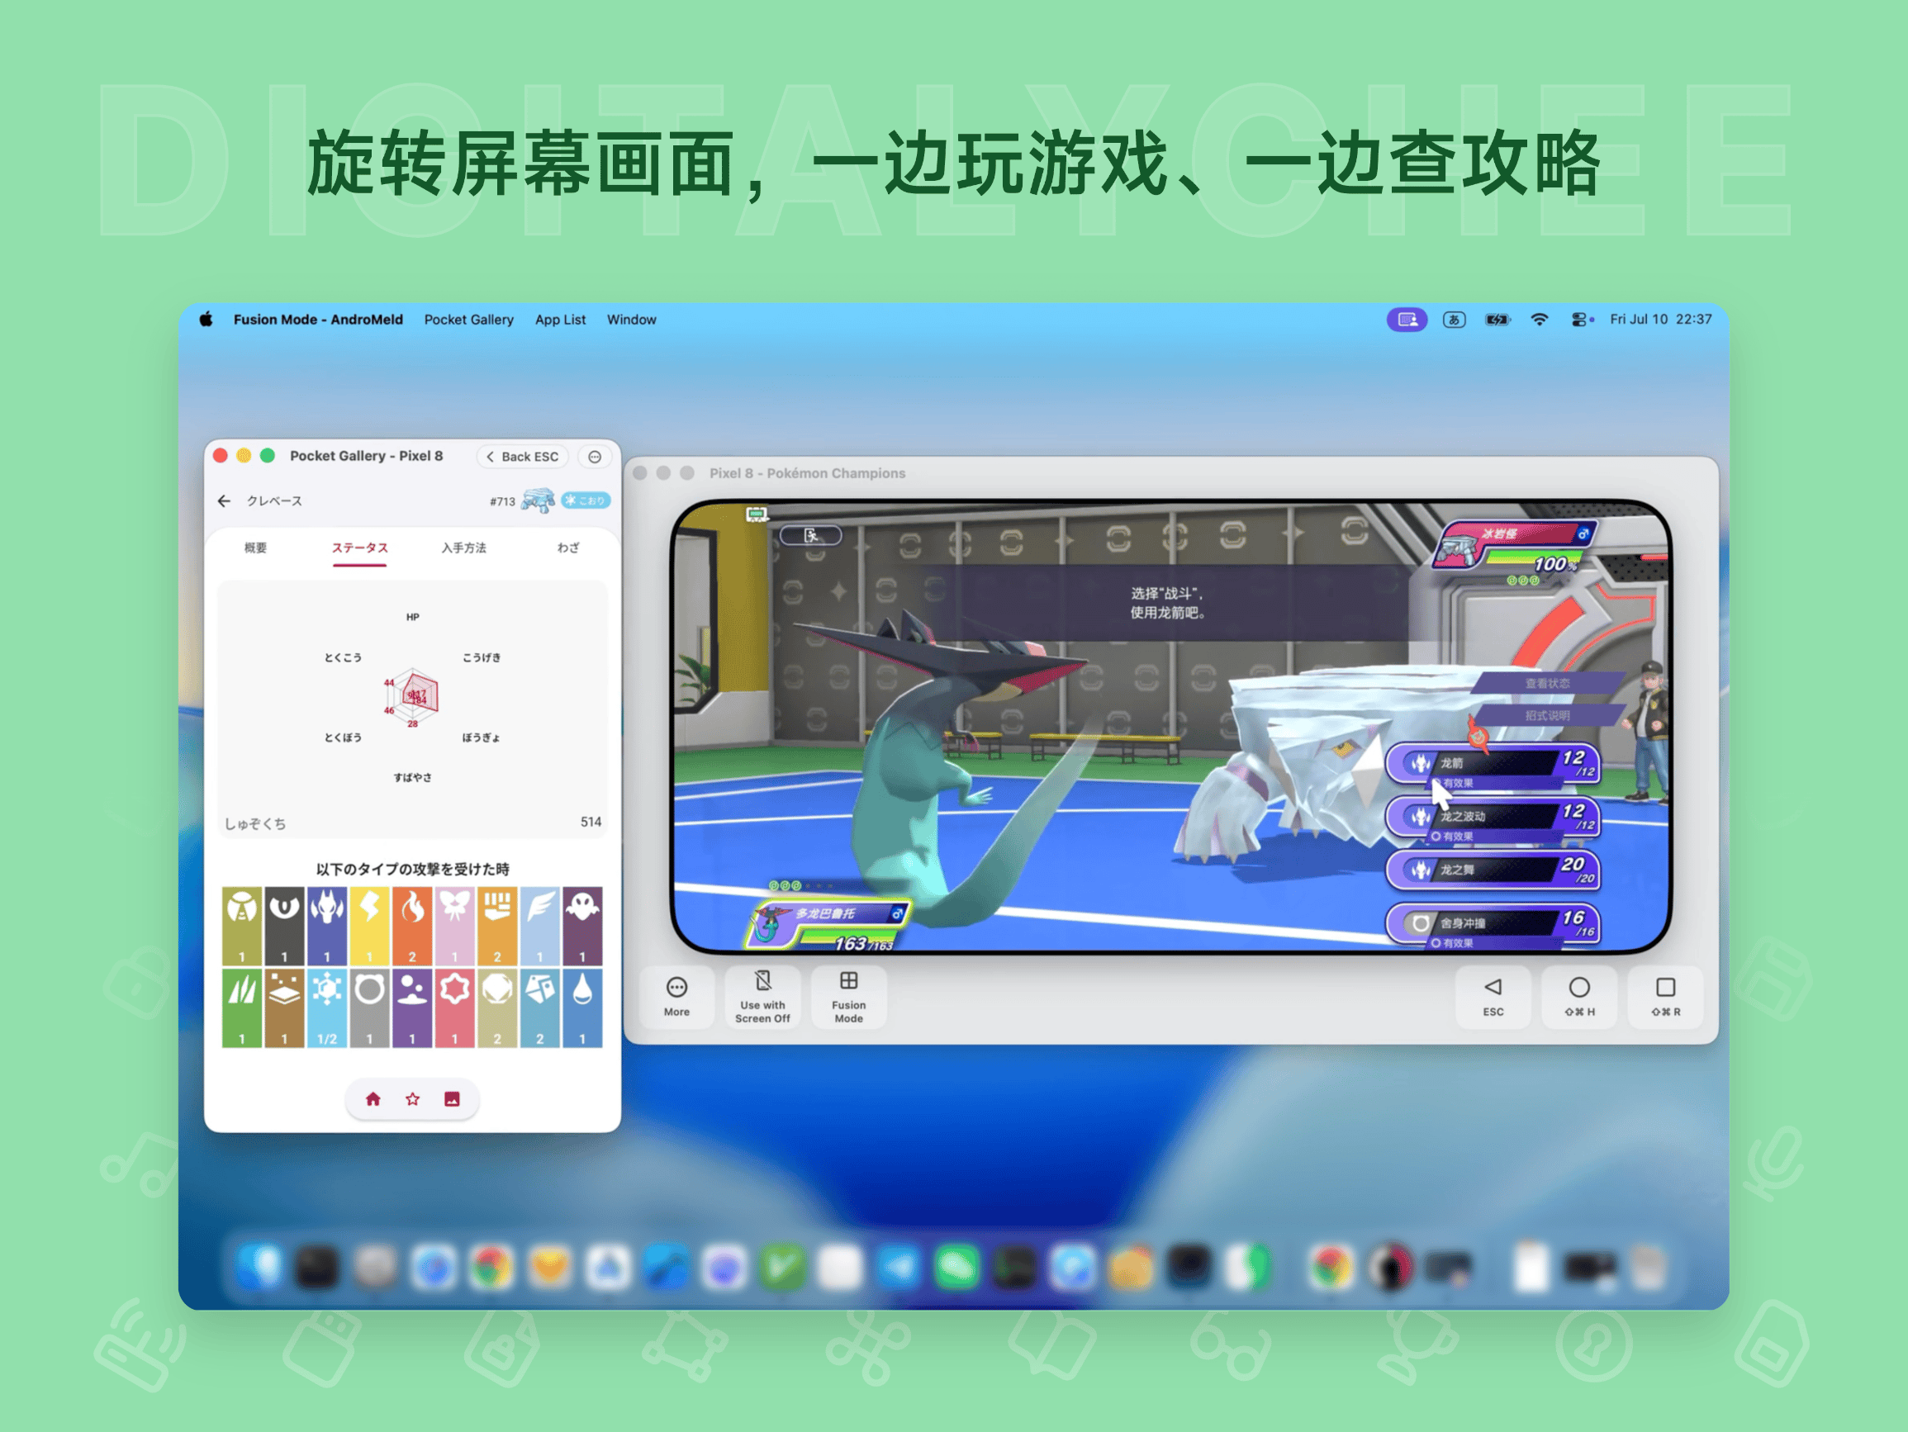The image size is (1908, 1432).
Task: Tap the exit icon at game top-left
Action: pyautogui.click(x=810, y=536)
